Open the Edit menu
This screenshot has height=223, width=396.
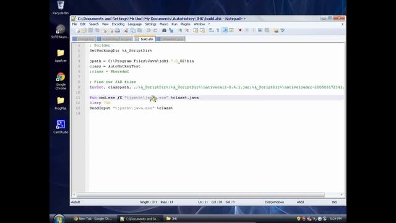[x=83, y=24]
